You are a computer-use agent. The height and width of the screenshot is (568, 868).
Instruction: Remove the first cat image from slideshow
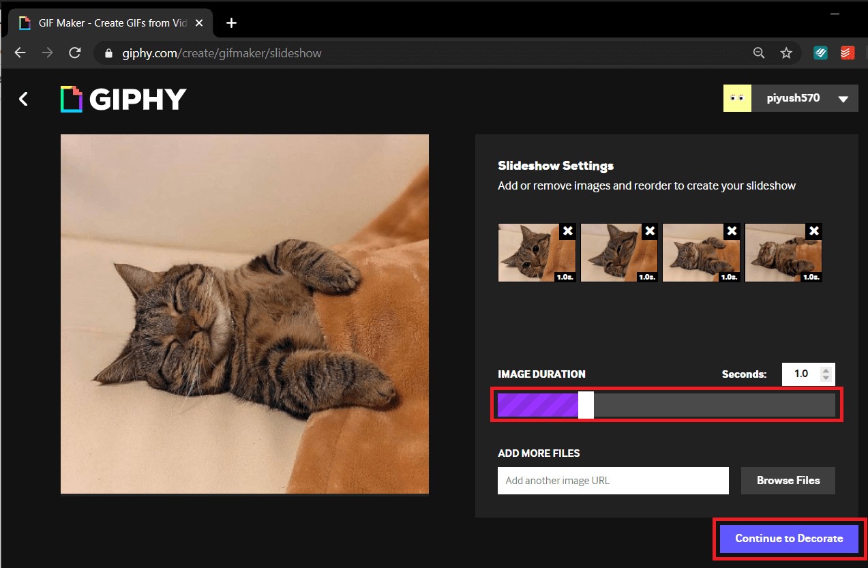(567, 231)
